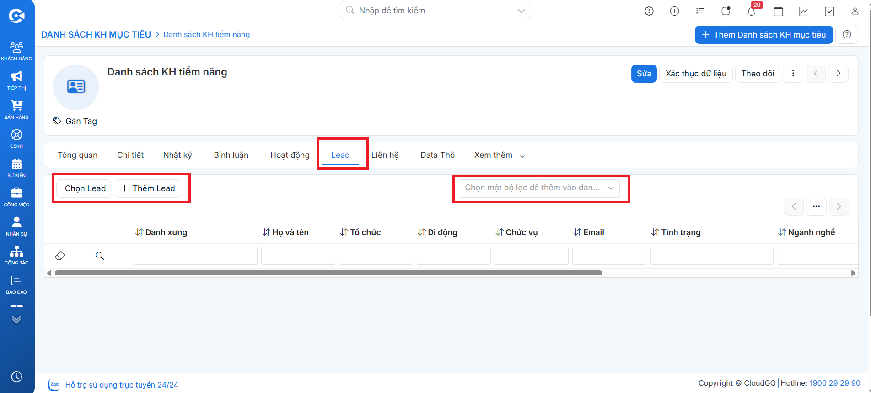This screenshot has width=871, height=393.
Task: Expand the Xem thêm tabs dropdown
Action: pyautogui.click(x=499, y=155)
